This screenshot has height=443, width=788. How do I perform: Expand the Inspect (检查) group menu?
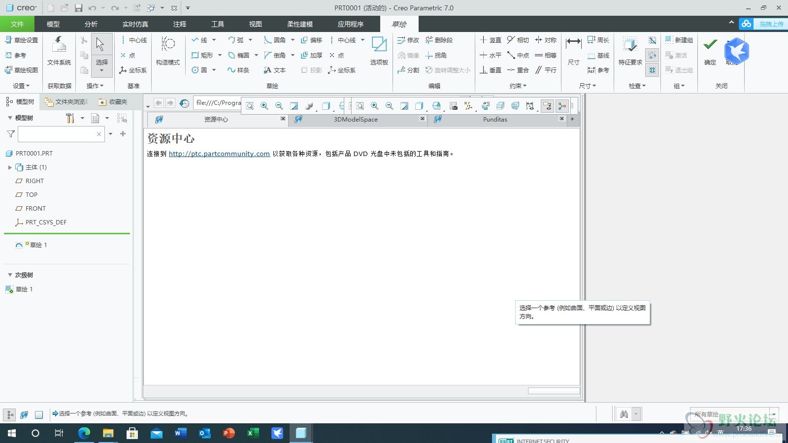637,86
